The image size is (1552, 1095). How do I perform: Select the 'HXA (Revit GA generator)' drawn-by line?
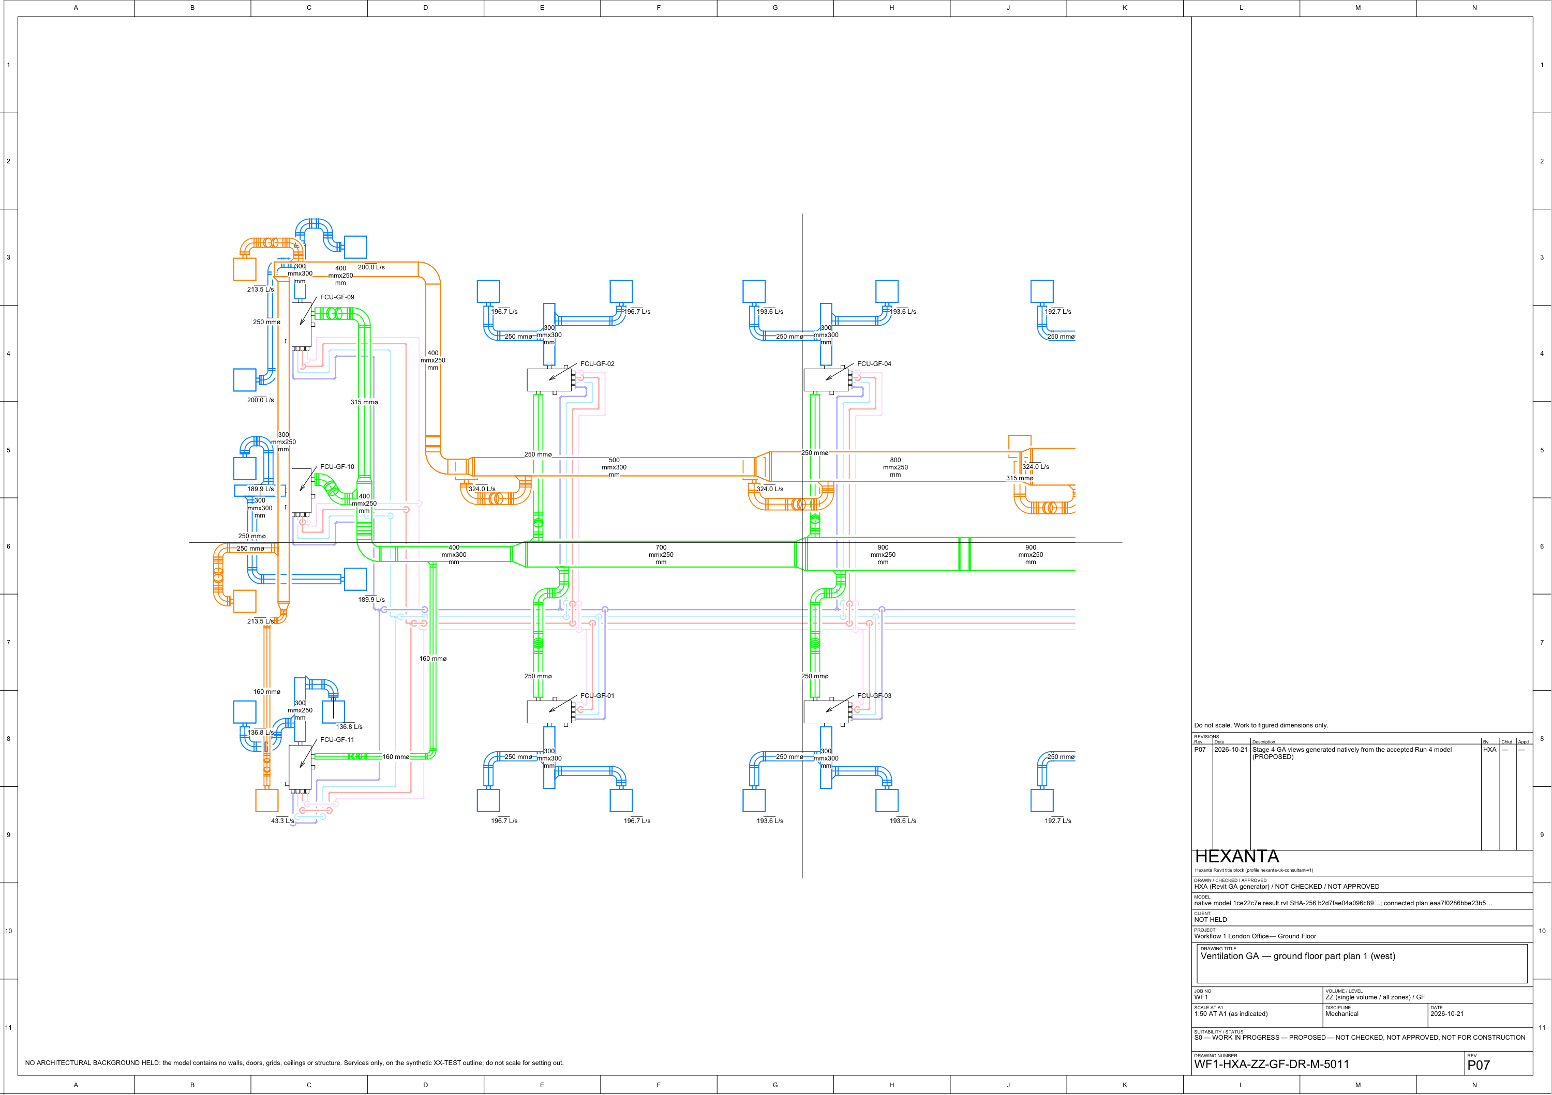1286,886
